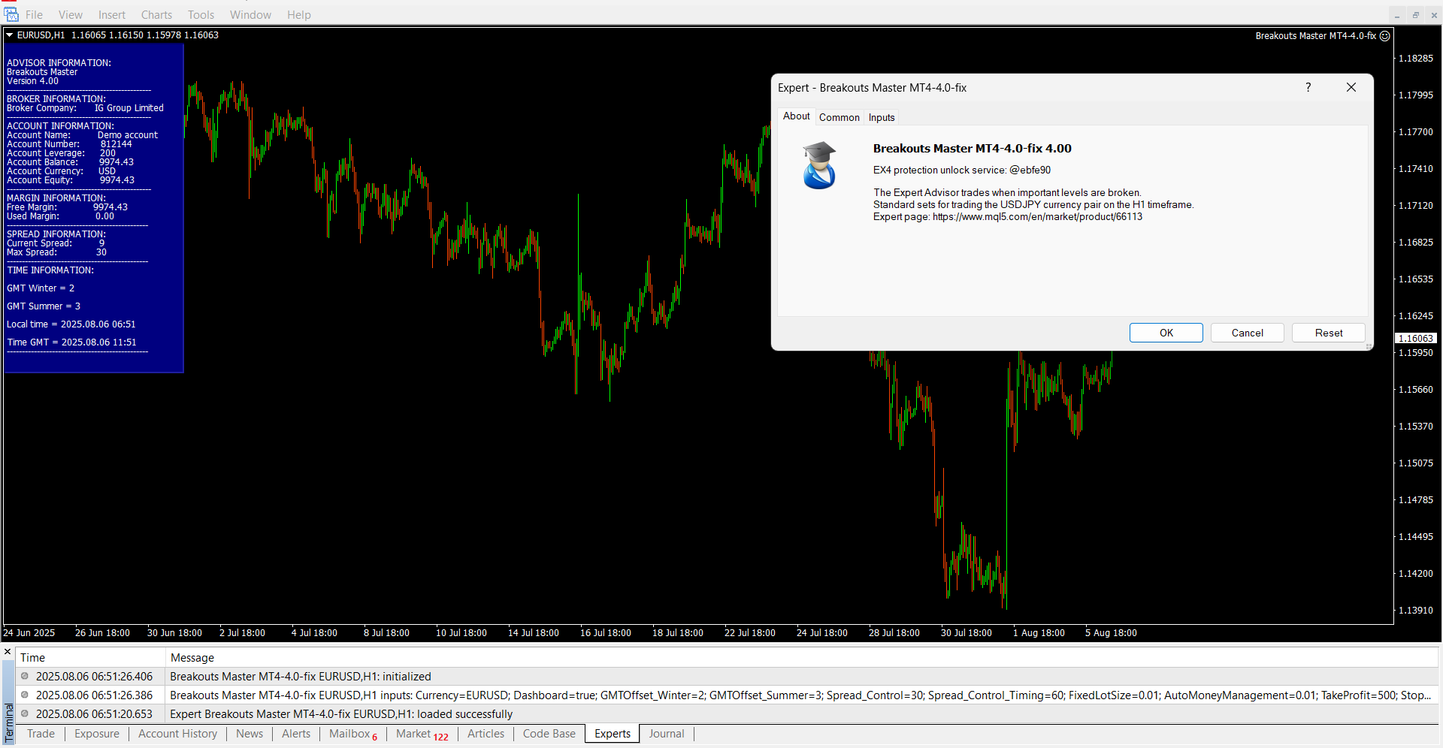Click the 1.13910 price scale label
Image resolution: width=1443 pixels, height=748 pixels.
pos(1416,611)
